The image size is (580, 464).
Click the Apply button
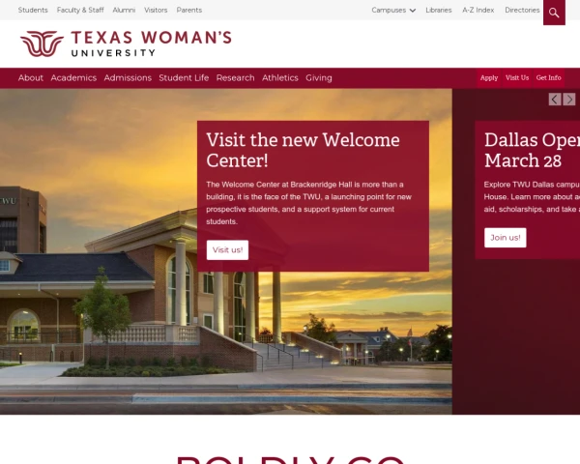(x=489, y=77)
